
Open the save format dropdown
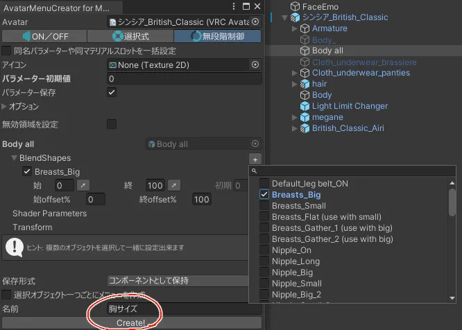point(178,281)
